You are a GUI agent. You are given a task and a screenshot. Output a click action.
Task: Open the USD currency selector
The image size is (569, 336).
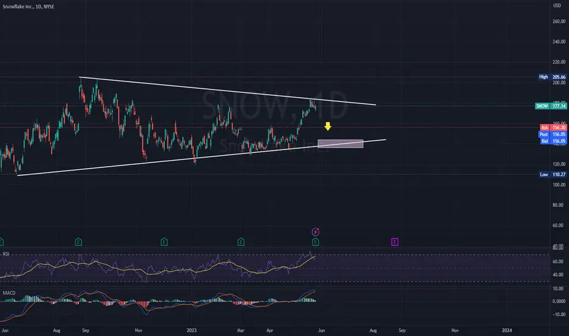coord(557,5)
